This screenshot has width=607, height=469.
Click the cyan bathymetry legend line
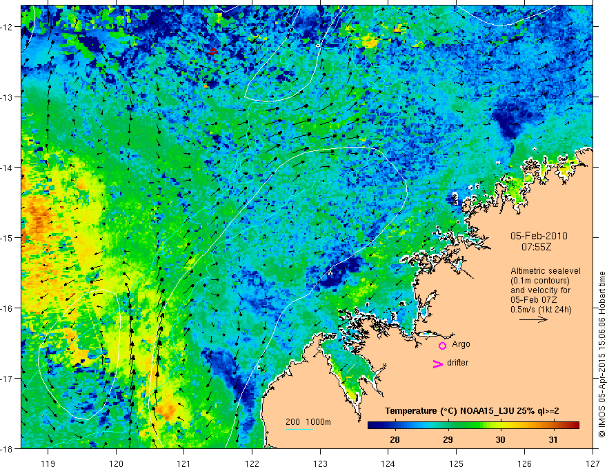click(x=299, y=429)
